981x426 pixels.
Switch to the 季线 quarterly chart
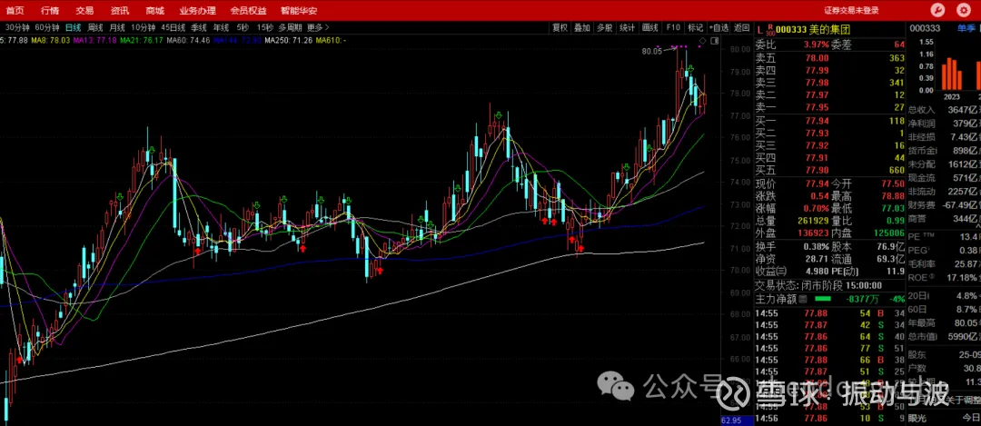tap(199, 27)
